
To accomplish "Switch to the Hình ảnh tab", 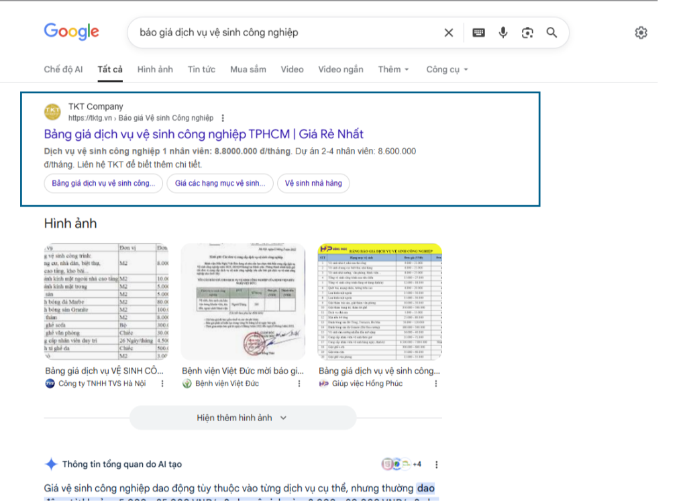I will click(x=155, y=69).
